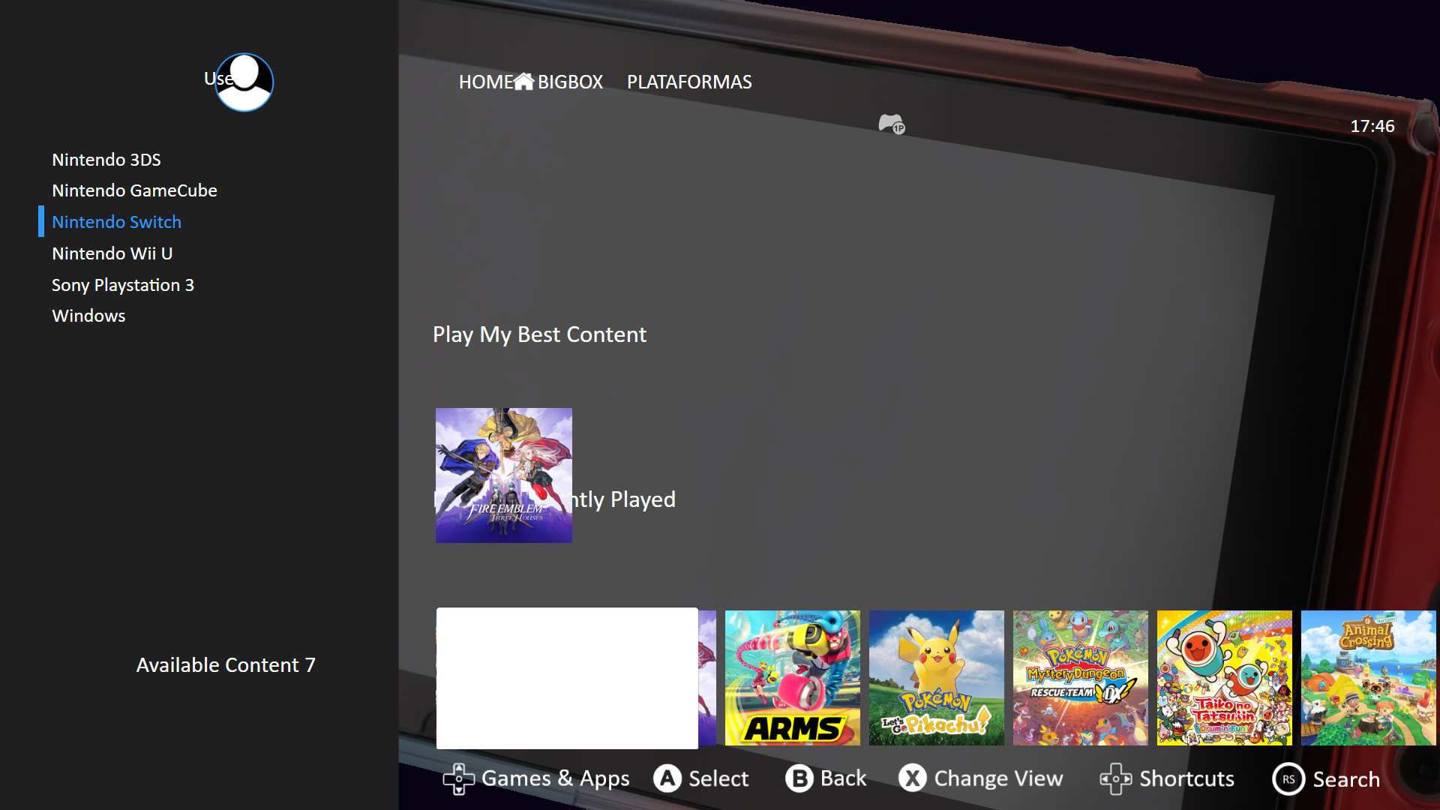The width and height of the screenshot is (1440, 810).
Task: Click the Shortcuts label
Action: pos(1186,778)
